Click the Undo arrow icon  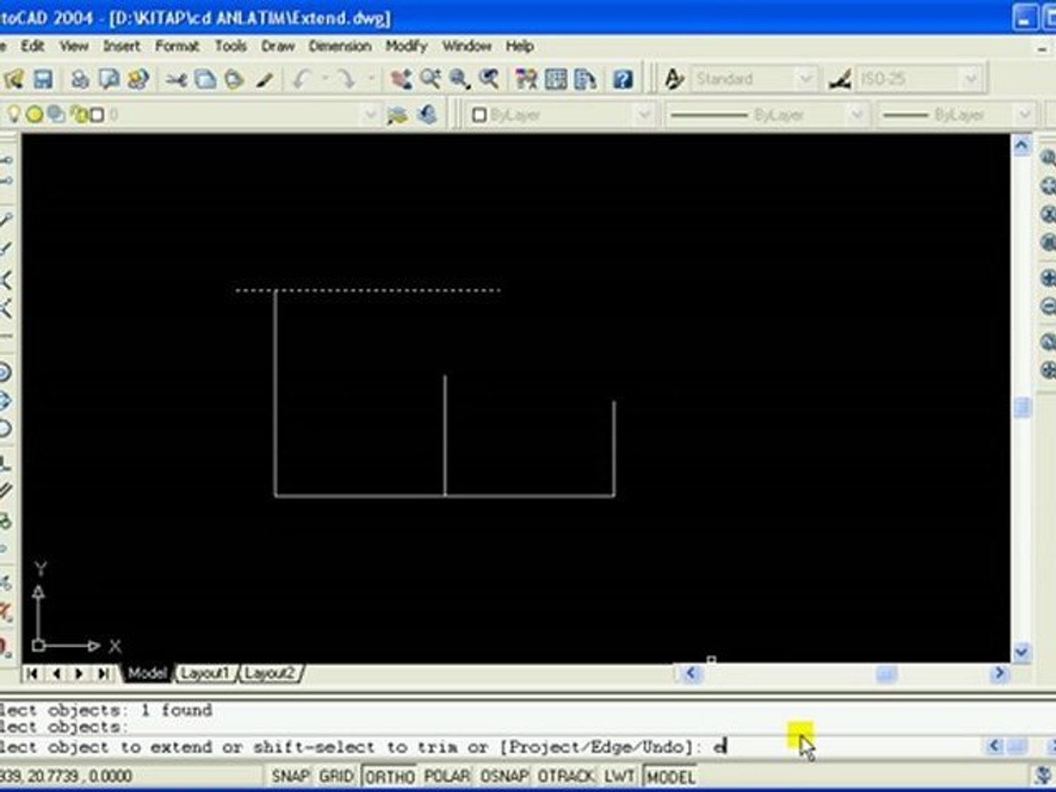[x=301, y=78]
